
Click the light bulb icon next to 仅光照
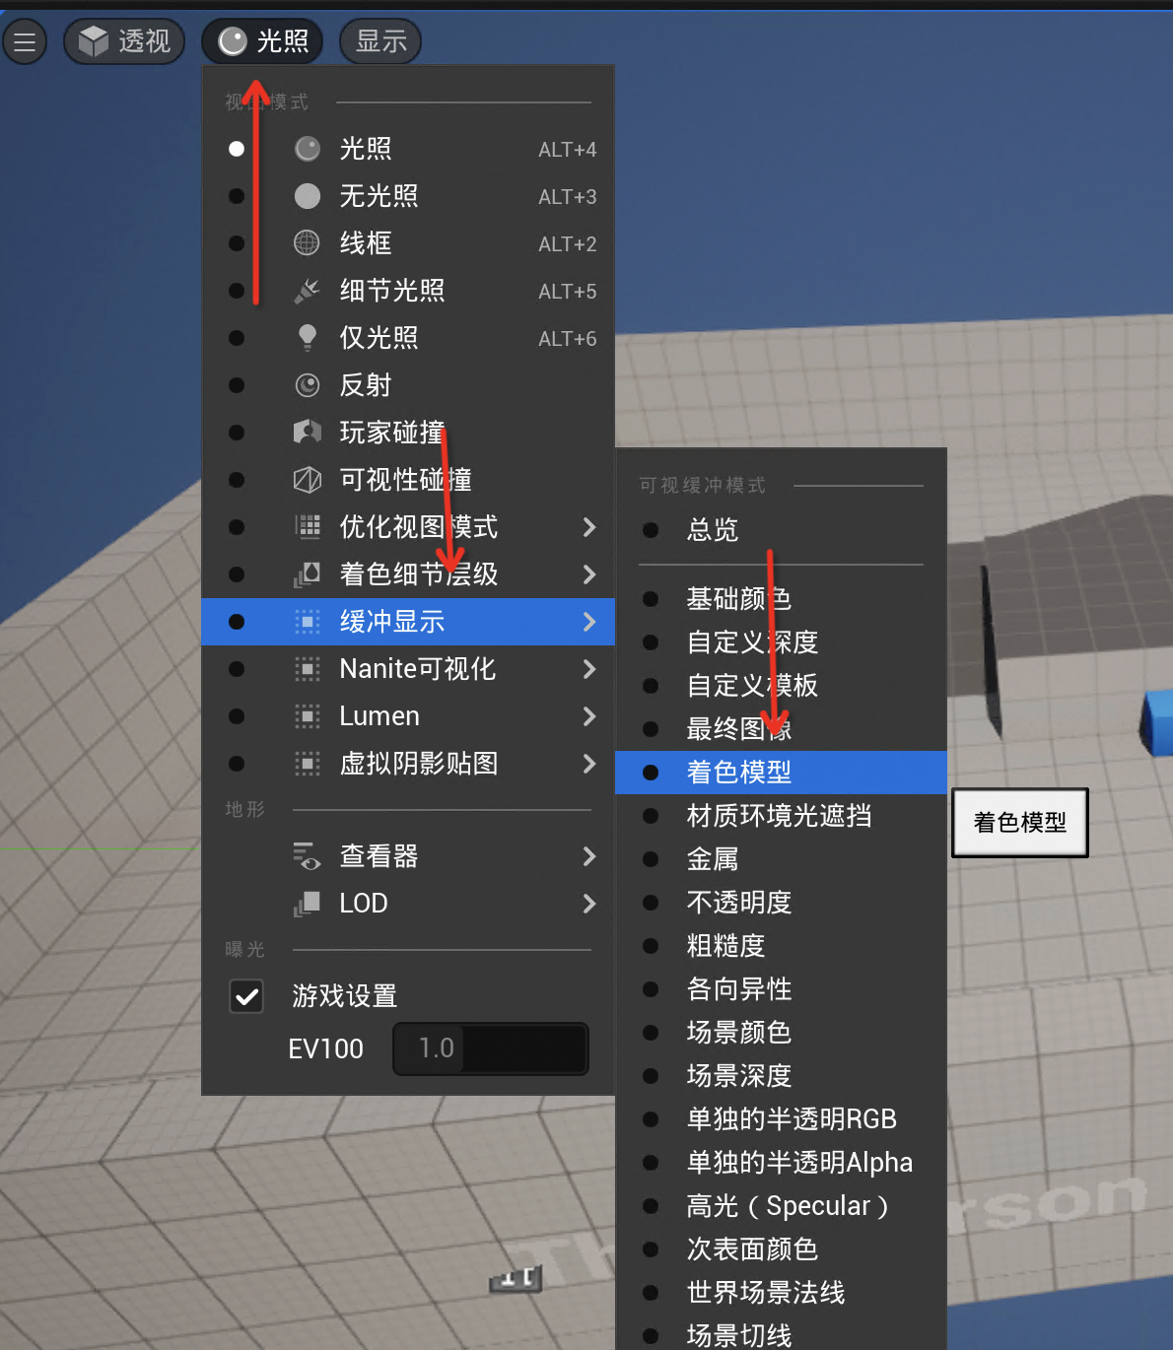(x=307, y=338)
